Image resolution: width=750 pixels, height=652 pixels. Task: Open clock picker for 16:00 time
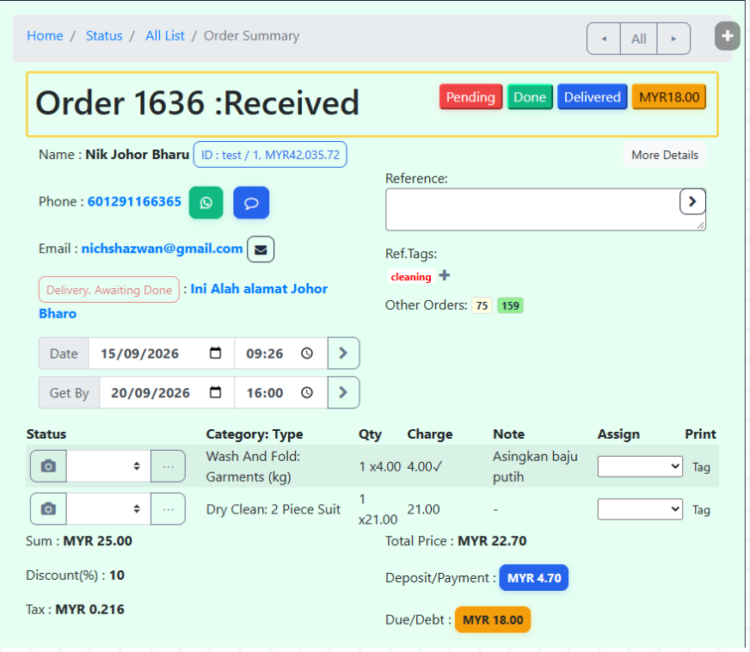(306, 392)
